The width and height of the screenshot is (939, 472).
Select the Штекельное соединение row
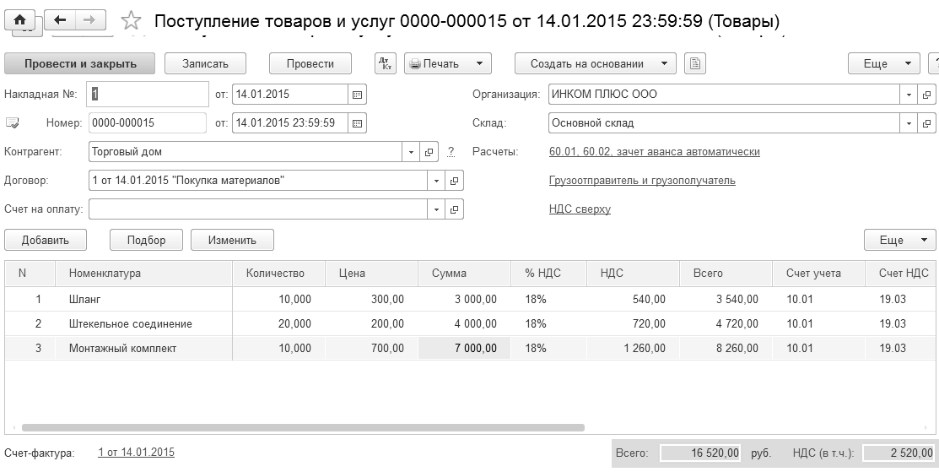(x=472, y=323)
